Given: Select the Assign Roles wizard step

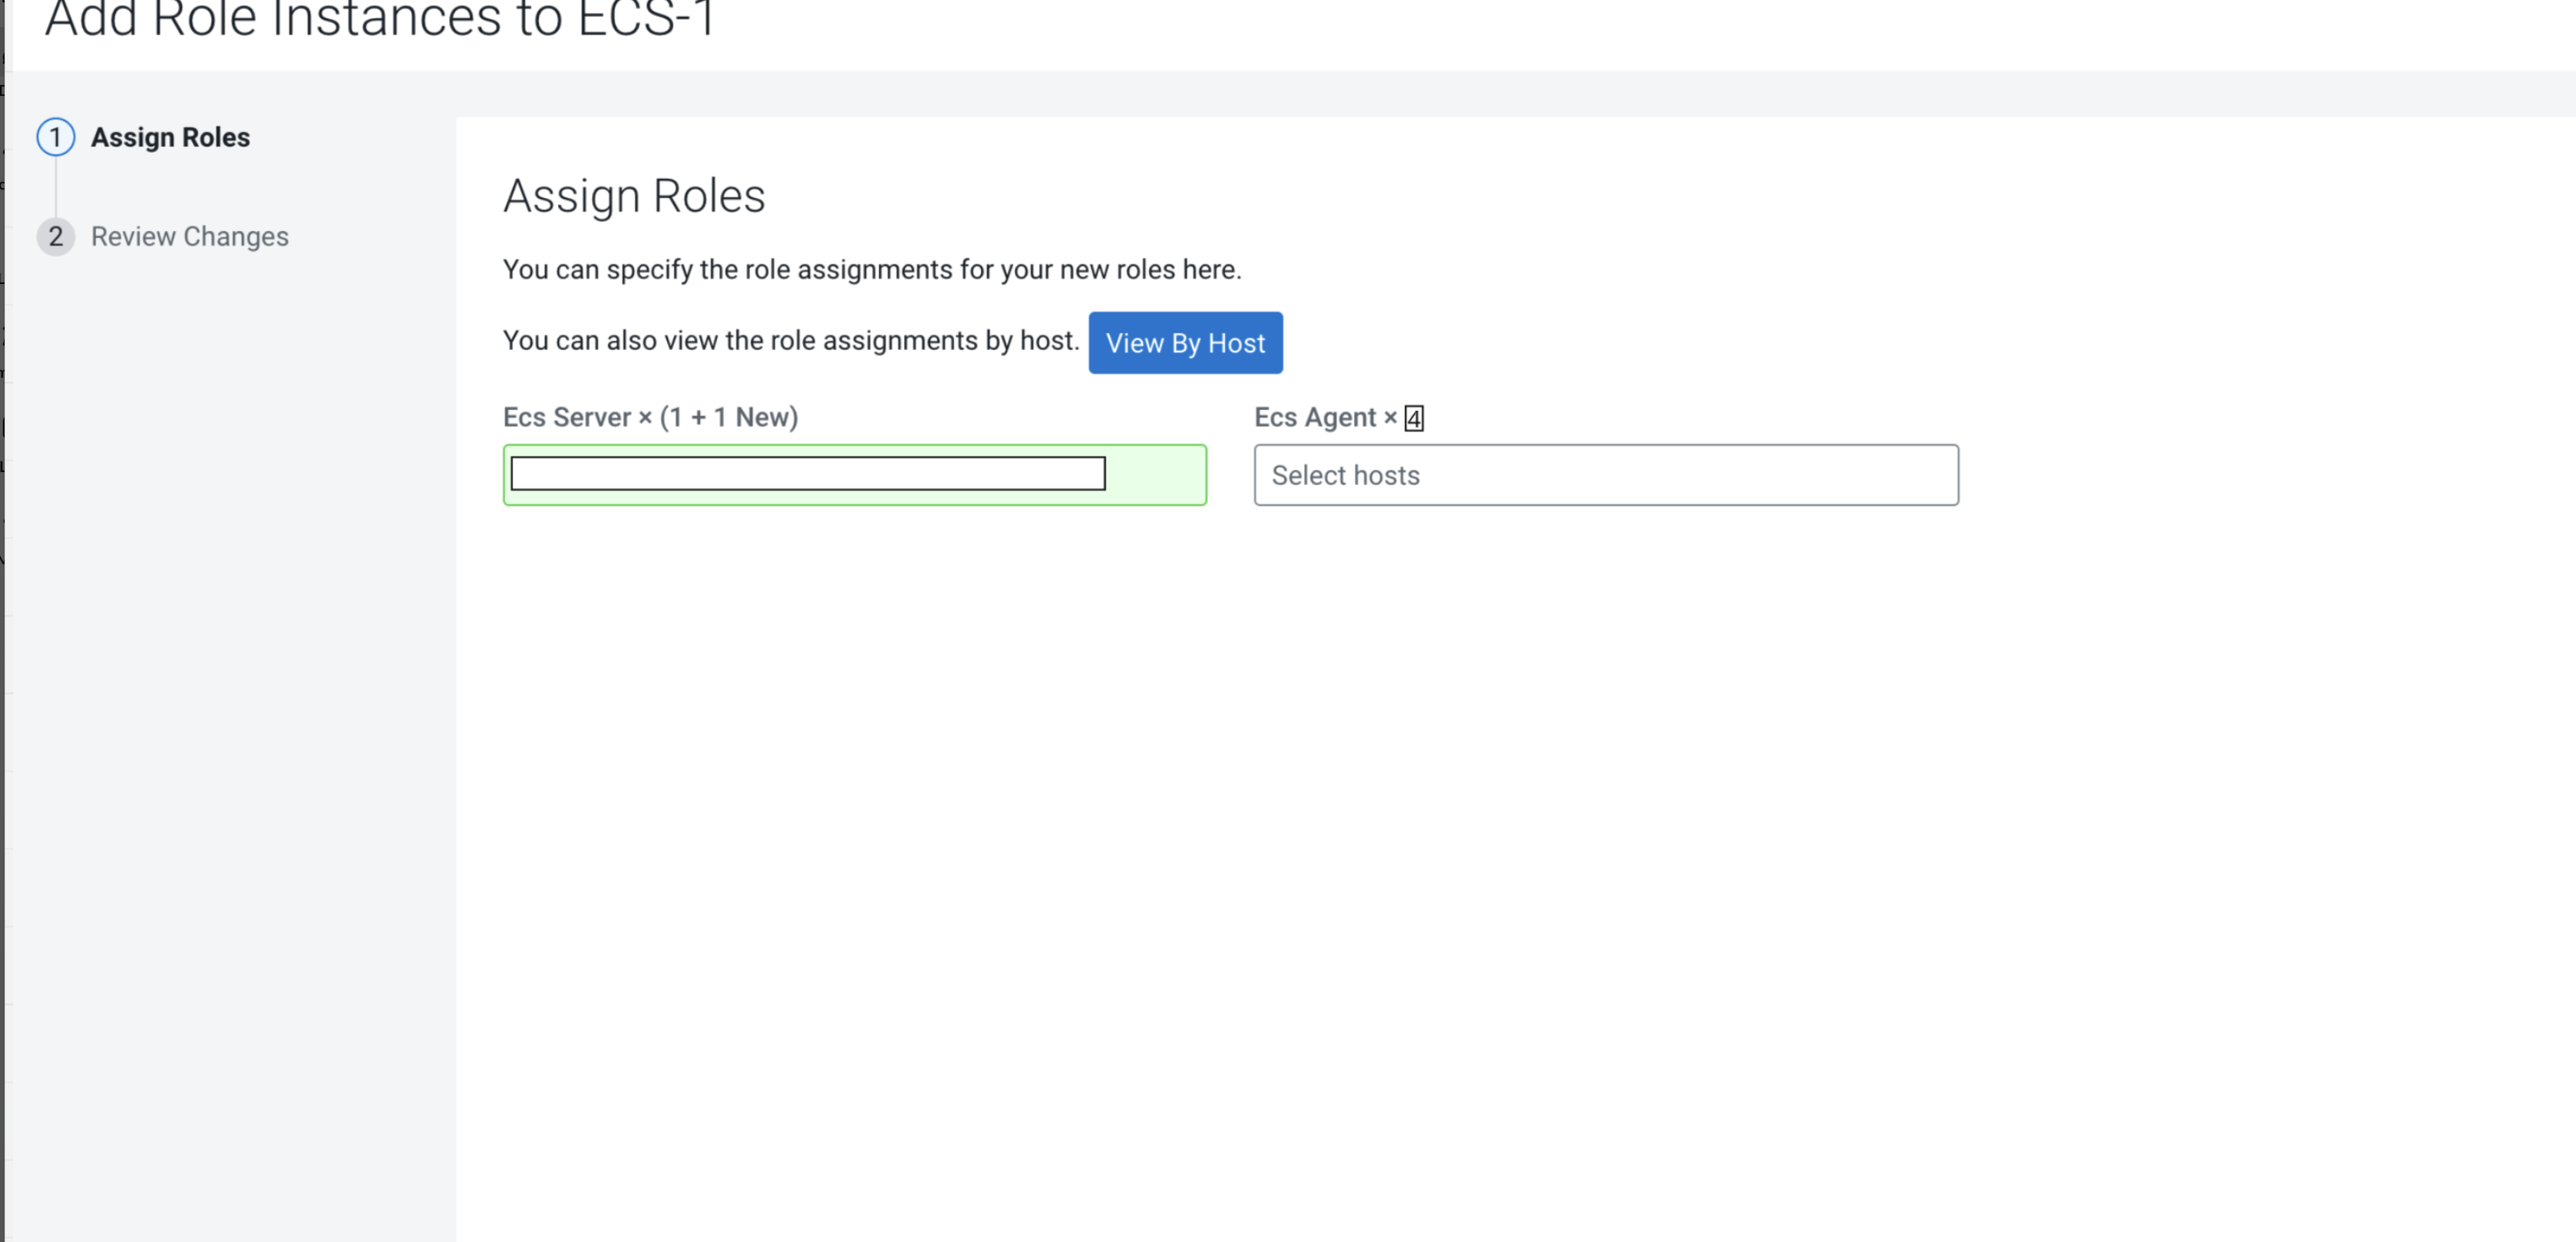Looking at the screenshot, I should [170, 137].
